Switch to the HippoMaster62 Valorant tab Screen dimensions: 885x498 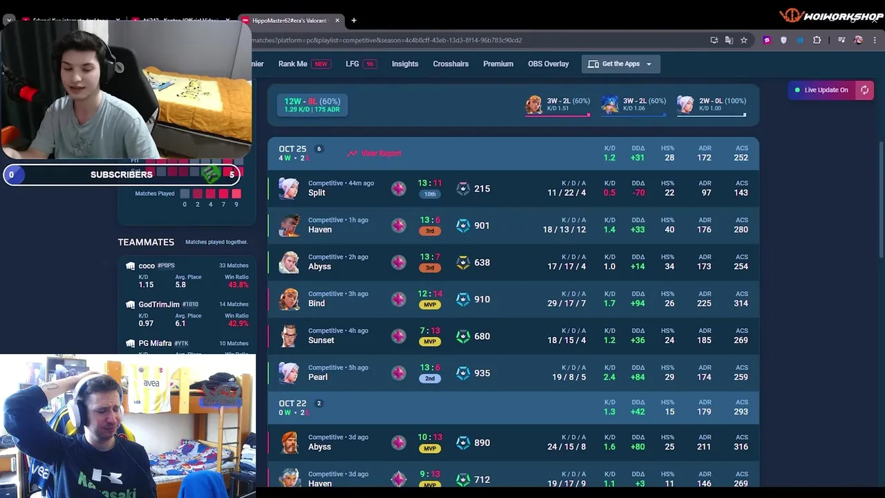288,21
